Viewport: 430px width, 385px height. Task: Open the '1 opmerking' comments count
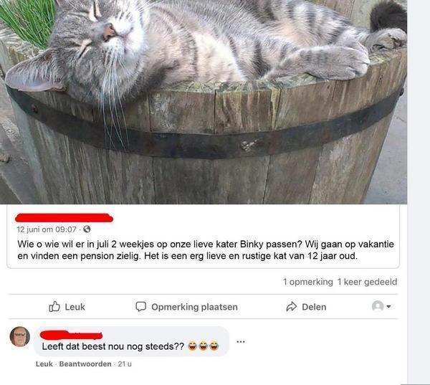(308, 282)
